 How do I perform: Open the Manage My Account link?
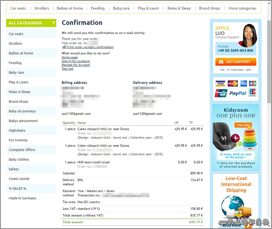tap(76, 65)
